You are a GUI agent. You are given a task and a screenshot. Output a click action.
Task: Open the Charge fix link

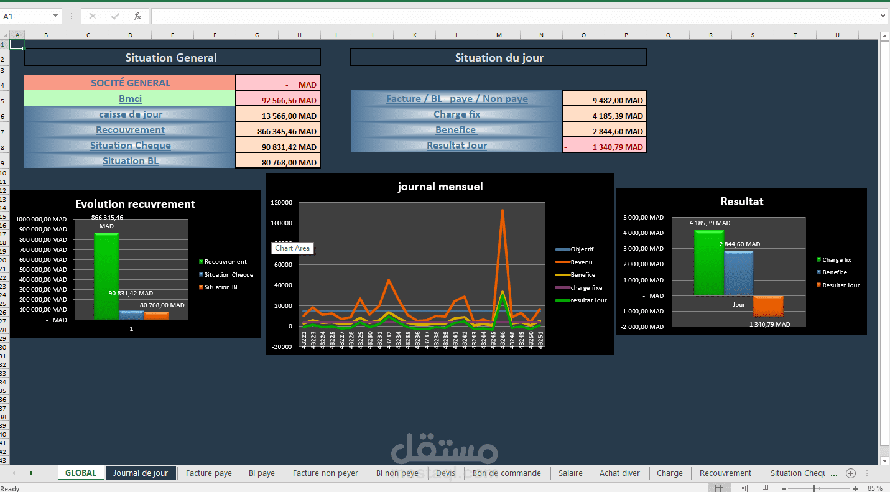click(x=457, y=114)
